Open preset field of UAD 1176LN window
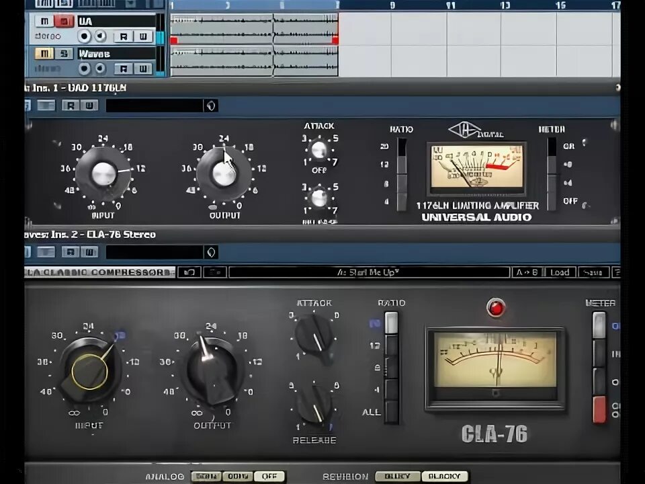Viewport: 645px width, 484px height. click(155, 106)
